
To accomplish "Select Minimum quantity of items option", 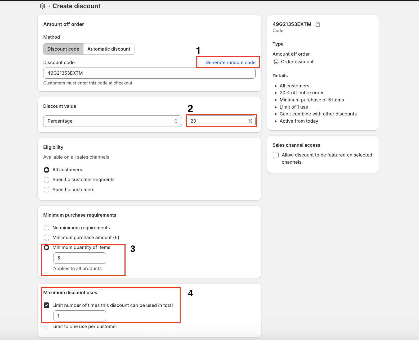I will (47, 248).
